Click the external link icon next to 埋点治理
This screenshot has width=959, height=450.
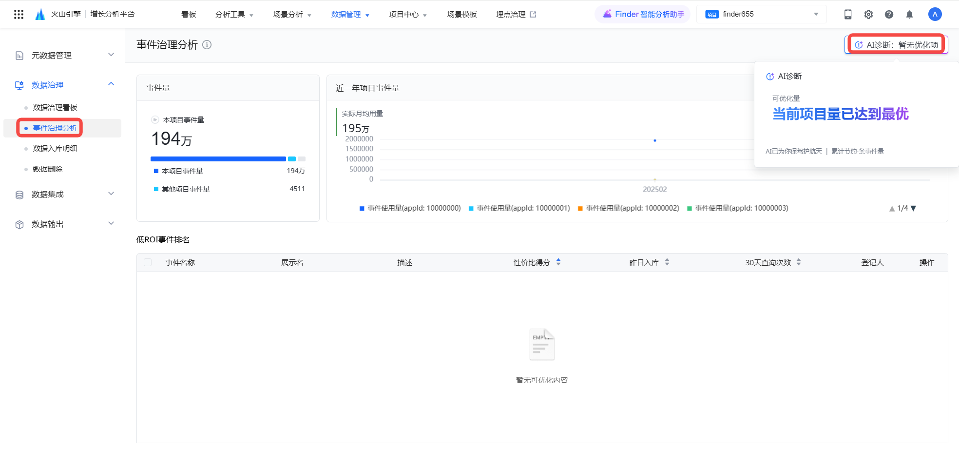pyautogui.click(x=533, y=15)
